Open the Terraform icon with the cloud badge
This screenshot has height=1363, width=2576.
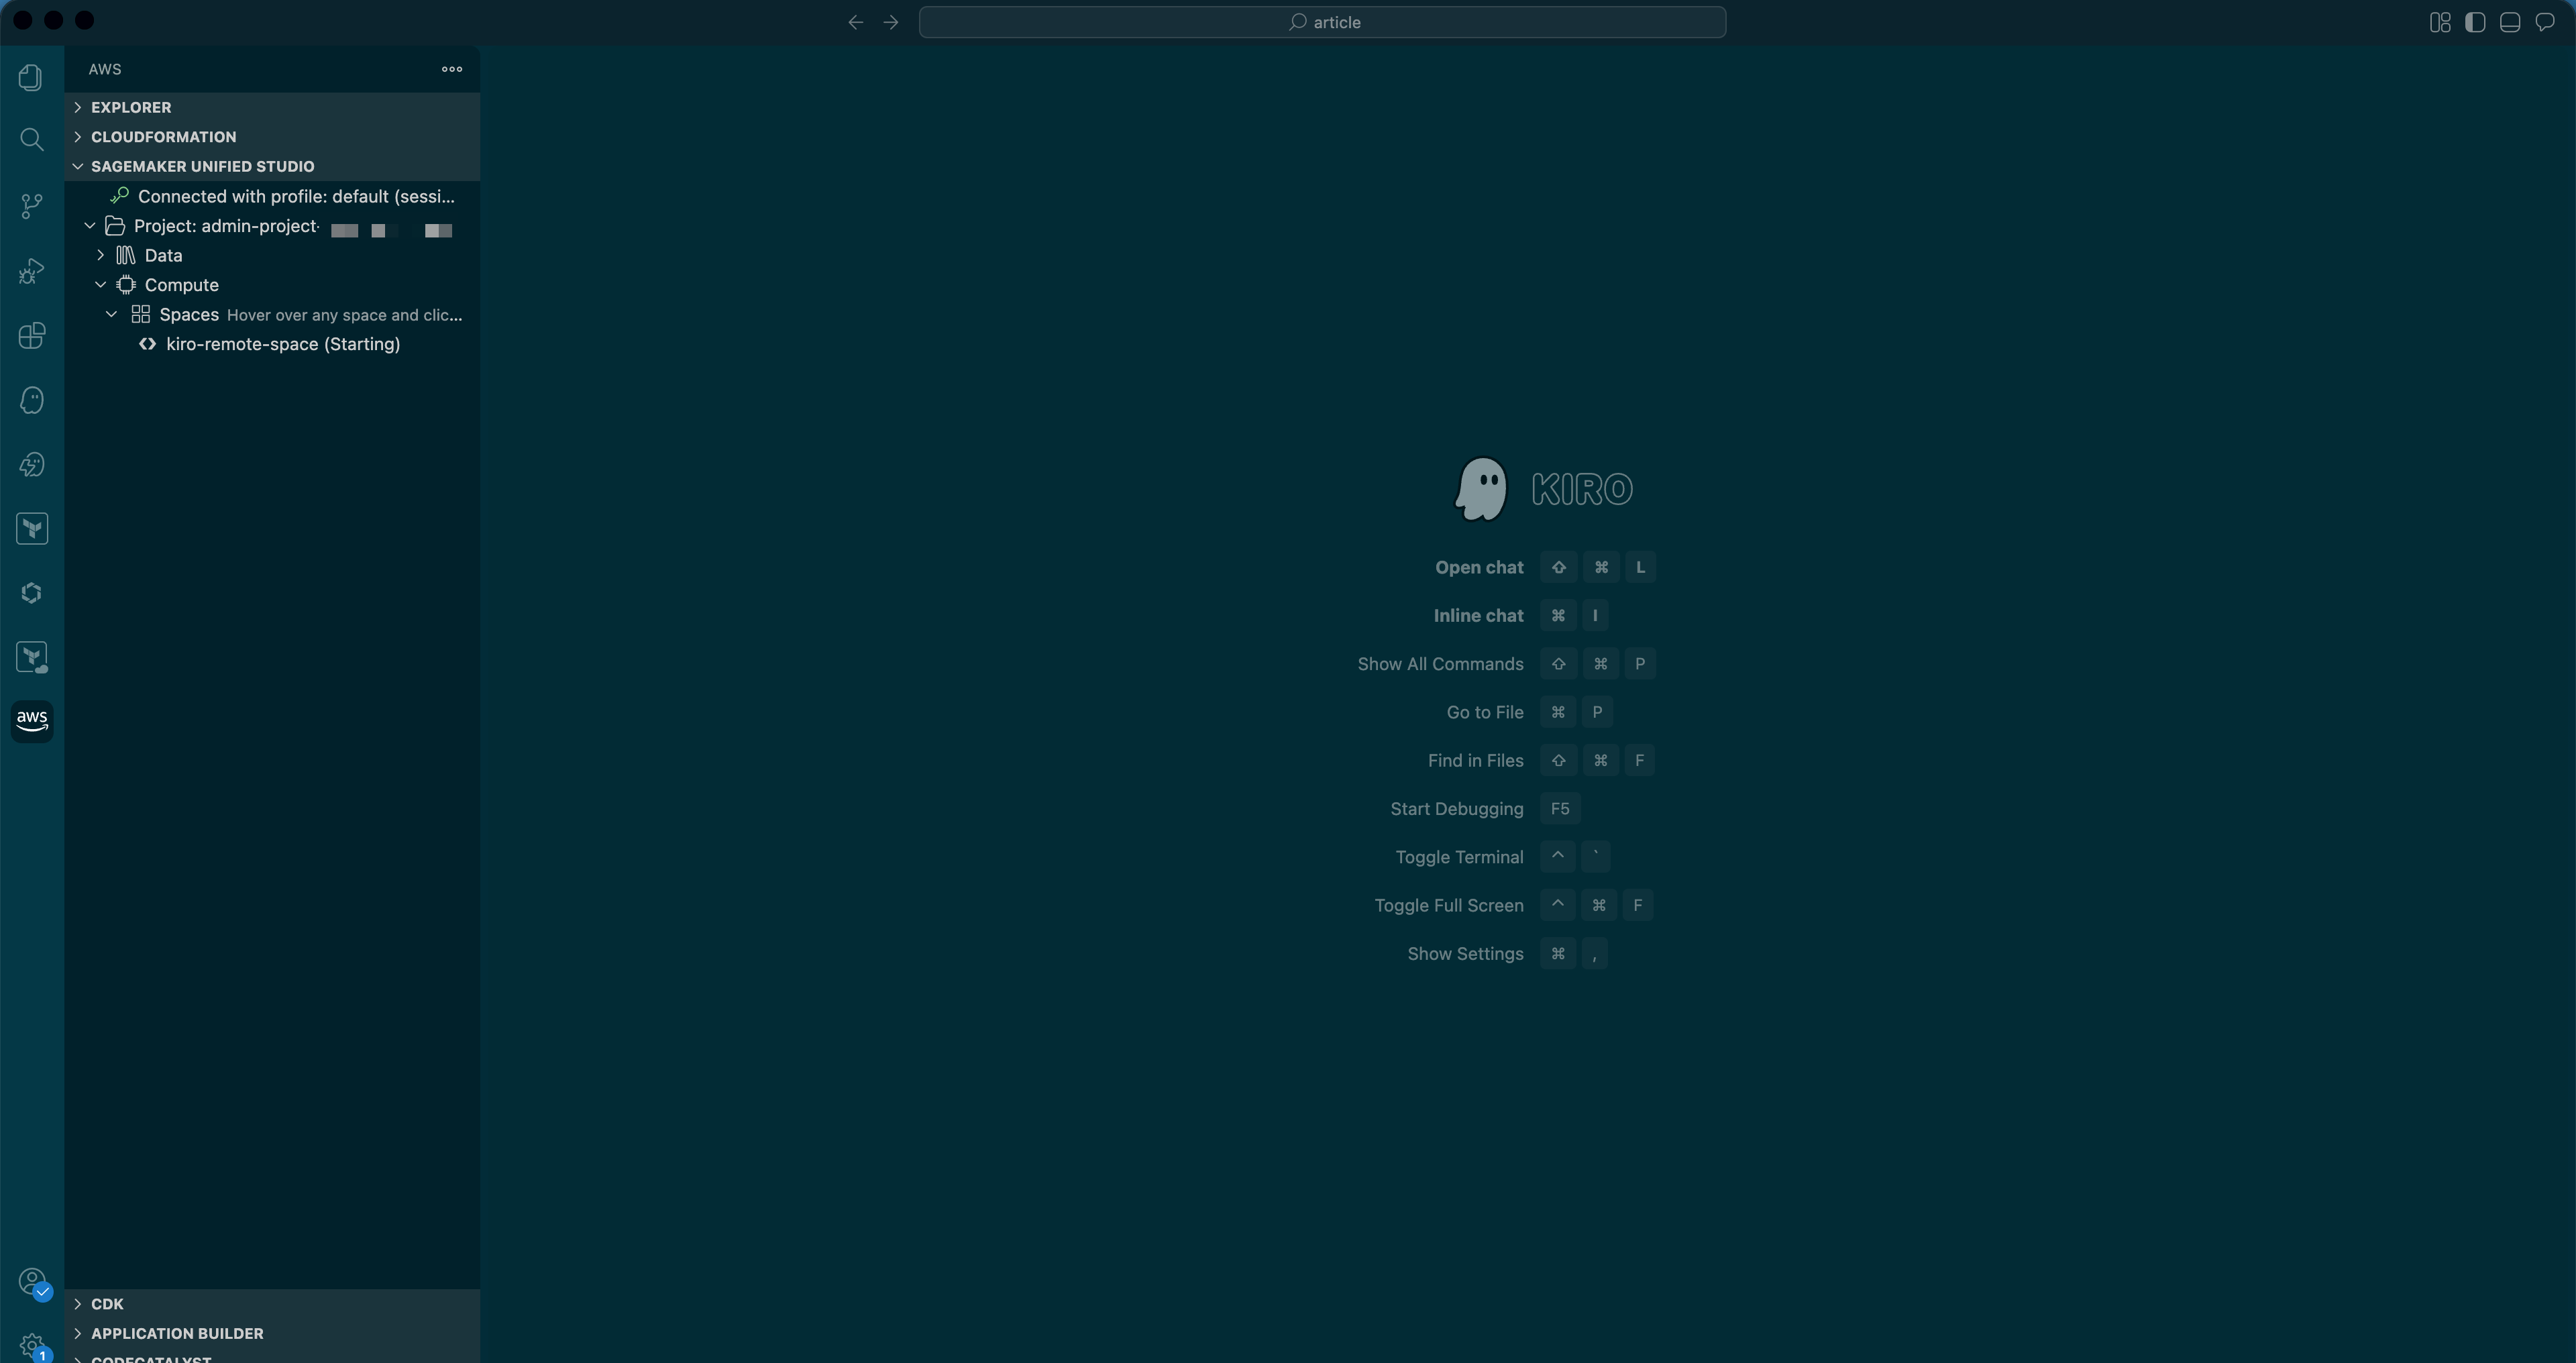point(31,657)
